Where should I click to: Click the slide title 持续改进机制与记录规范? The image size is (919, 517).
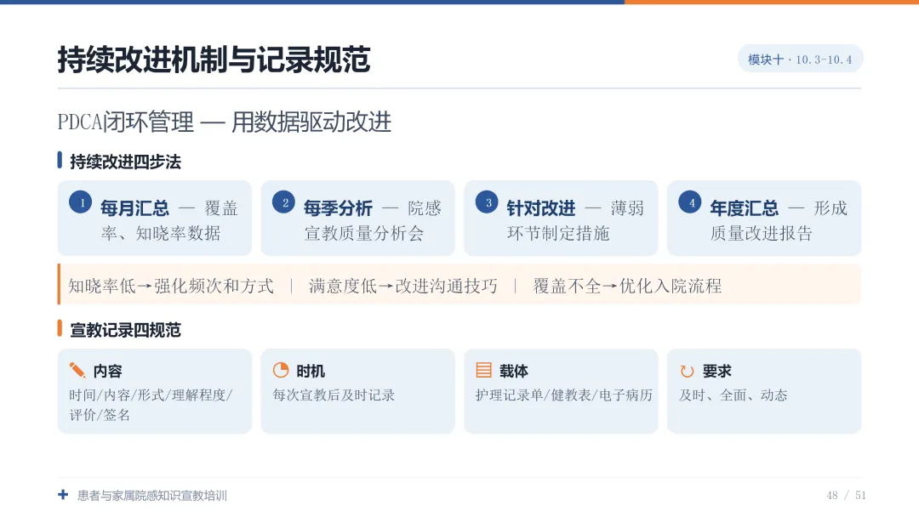click(x=214, y=60)
